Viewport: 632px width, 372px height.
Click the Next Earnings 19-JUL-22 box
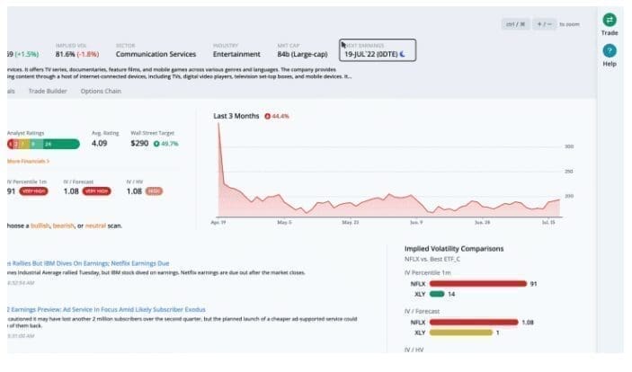coord(377,50)
